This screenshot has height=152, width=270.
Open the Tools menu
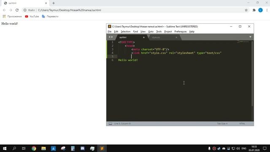[159, 32]
